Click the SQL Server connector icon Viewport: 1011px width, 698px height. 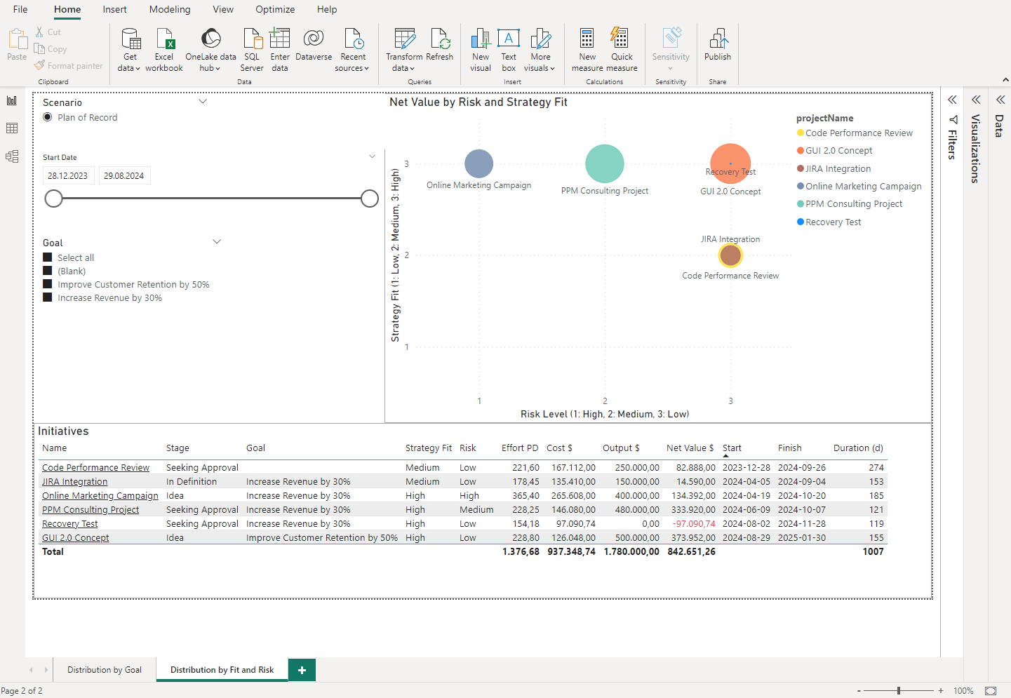pyautogui.click(x=251, y=41)
